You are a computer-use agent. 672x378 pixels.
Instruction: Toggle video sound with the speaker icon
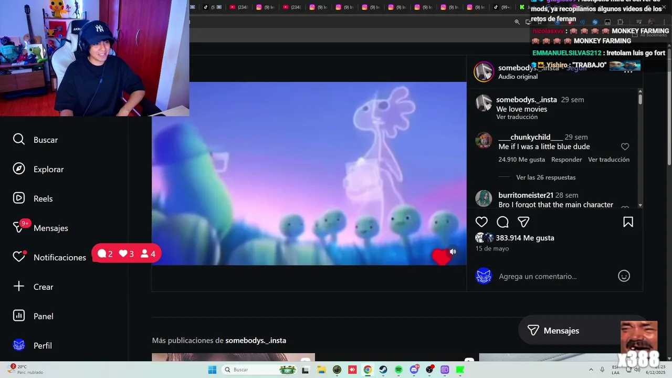pyautogui.click(x=453, y=251)
